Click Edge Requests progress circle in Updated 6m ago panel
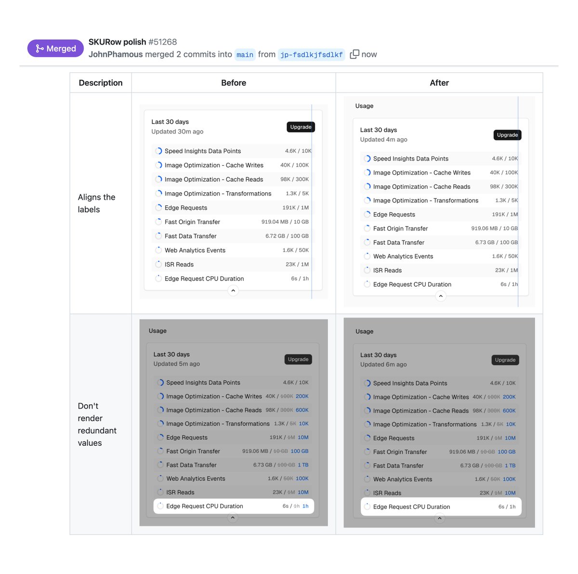Screen dimensions: 578x574 pos(367,438)
